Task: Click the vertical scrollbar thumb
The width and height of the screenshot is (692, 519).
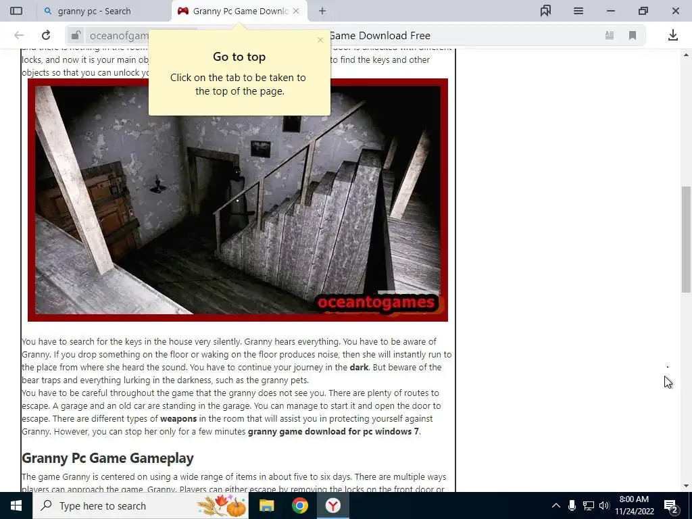Action: click(685, 239)
